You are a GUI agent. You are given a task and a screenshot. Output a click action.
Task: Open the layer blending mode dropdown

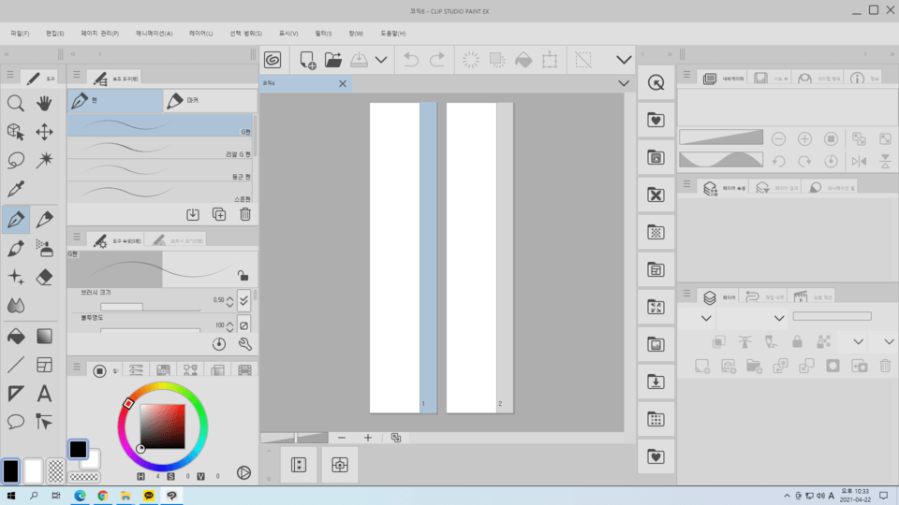[x=778, y=318]
